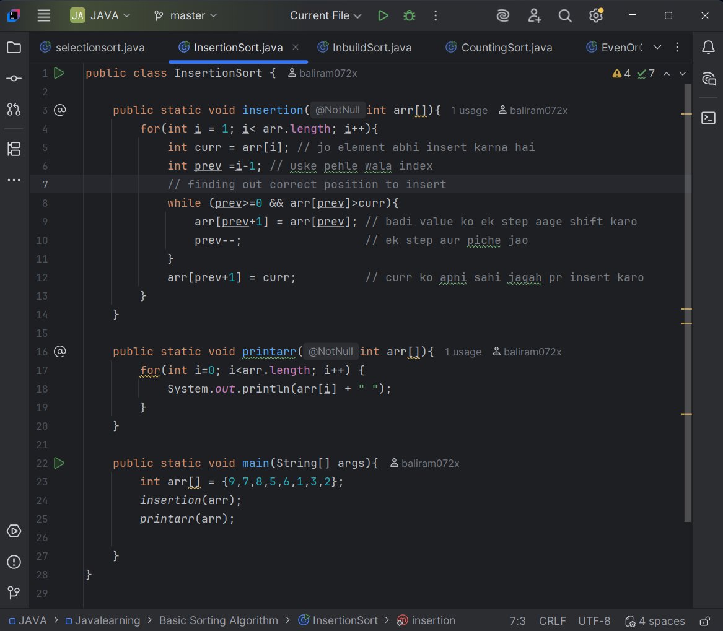Click the @NotNull hint on insertion

(337, 110)
